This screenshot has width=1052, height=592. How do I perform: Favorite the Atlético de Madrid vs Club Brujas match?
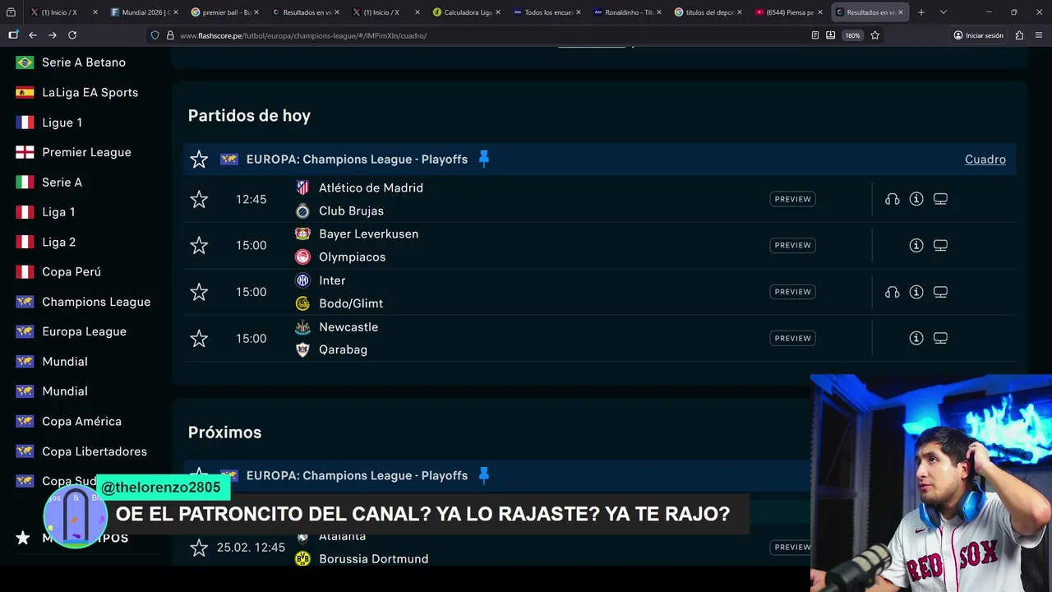click(x=199, y=199)
